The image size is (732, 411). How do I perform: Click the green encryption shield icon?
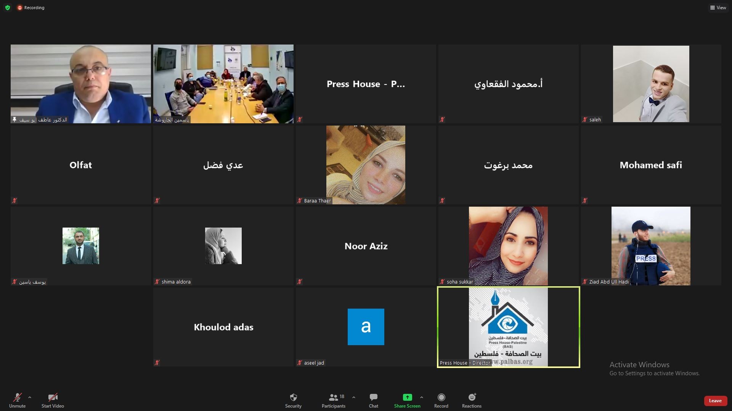(8, 8)
